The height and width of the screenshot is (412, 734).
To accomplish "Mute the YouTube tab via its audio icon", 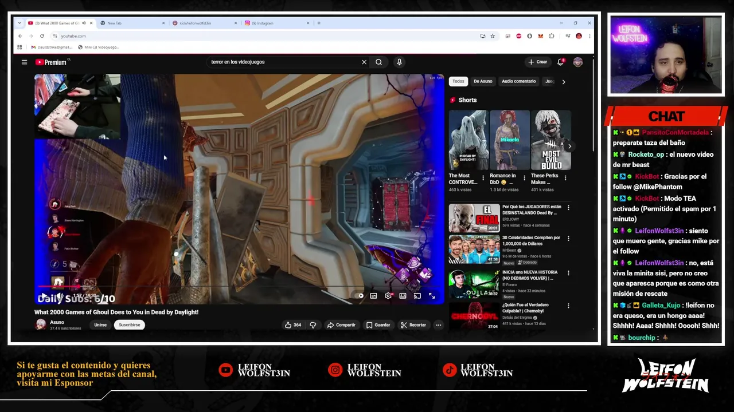I will 84,23.
